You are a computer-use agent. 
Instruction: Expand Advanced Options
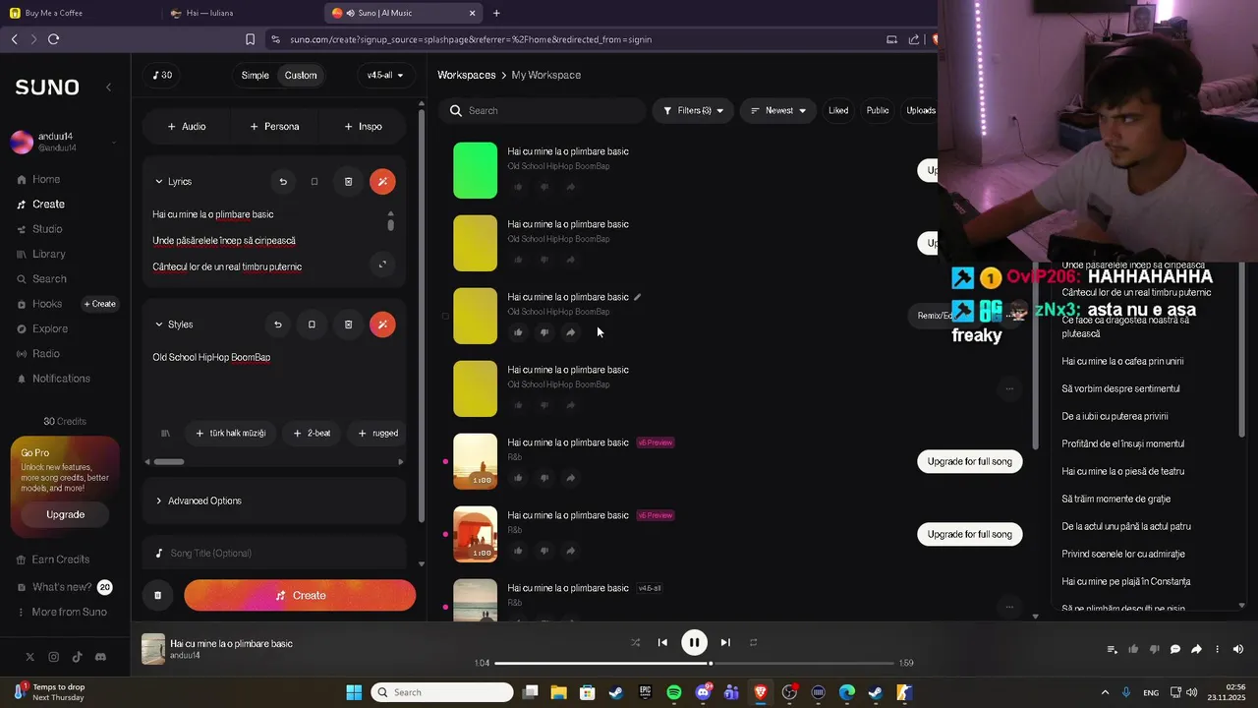click(x=199, y=501)
